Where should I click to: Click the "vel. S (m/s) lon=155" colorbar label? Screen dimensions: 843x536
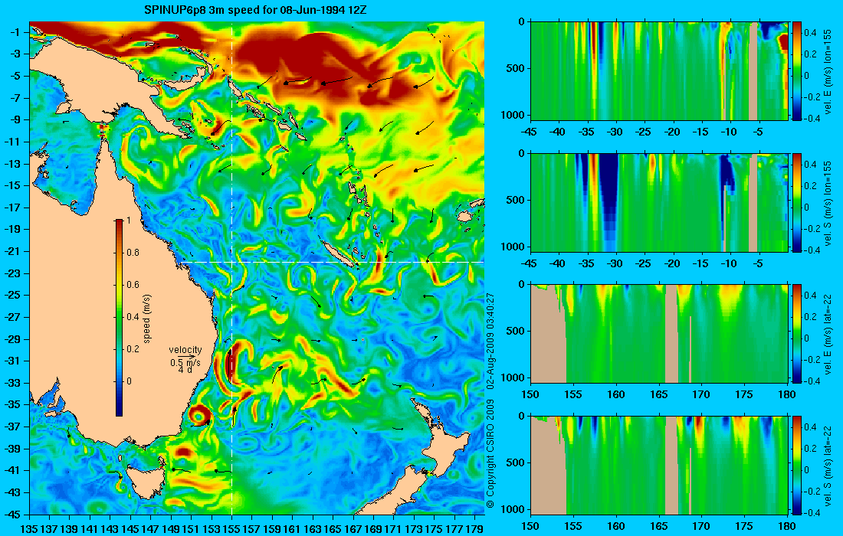click(x=828, y=202)
